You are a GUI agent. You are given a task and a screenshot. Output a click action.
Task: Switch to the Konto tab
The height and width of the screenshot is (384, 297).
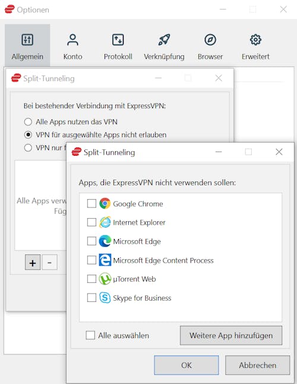(72, 45)
